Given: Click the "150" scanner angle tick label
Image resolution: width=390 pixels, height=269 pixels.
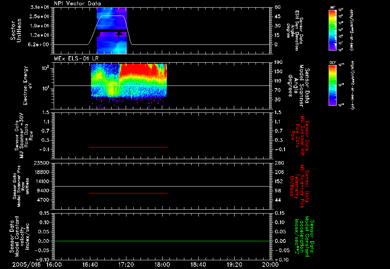Looking at the screenshot, I should pos(279,72).
